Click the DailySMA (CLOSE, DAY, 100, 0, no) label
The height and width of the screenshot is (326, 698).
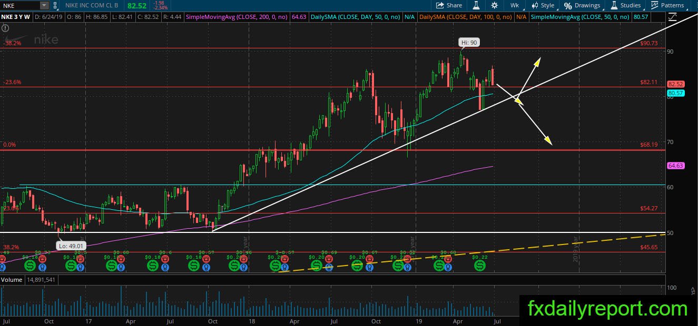(x=466, y=17)
